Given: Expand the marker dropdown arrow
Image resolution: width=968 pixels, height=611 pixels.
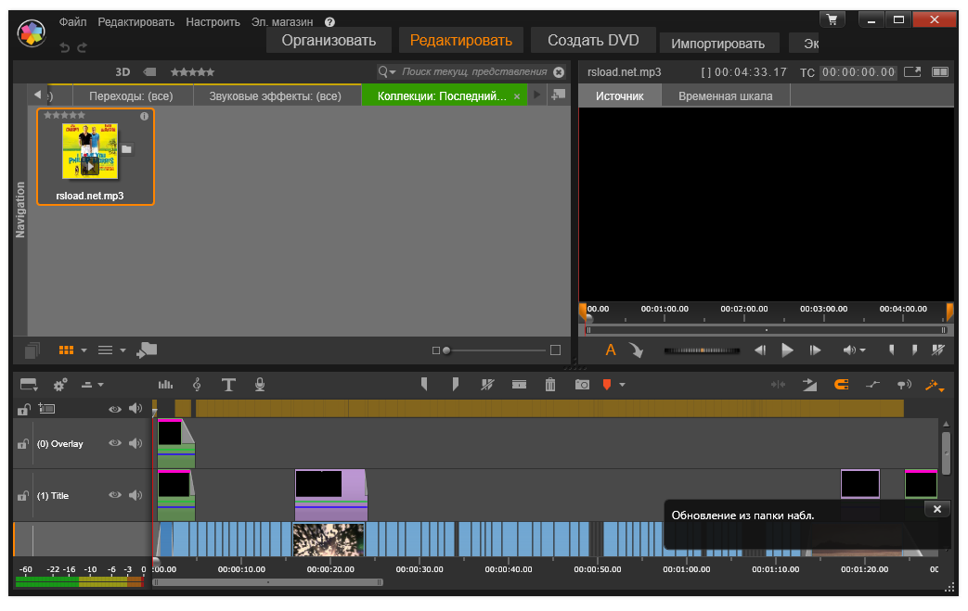Looking at the screenshot, I should pyautogui.click(x=623, y=385).
